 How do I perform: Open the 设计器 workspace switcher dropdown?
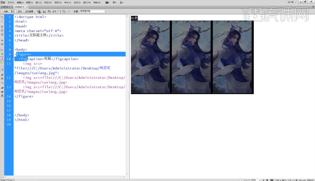(292, 2)
